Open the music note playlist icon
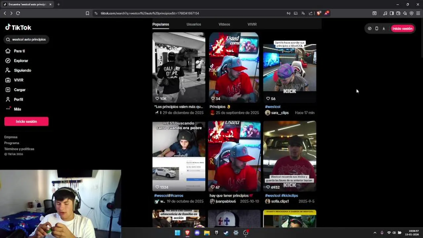Screen dimensions: 423x238 (x=385, y=13)
